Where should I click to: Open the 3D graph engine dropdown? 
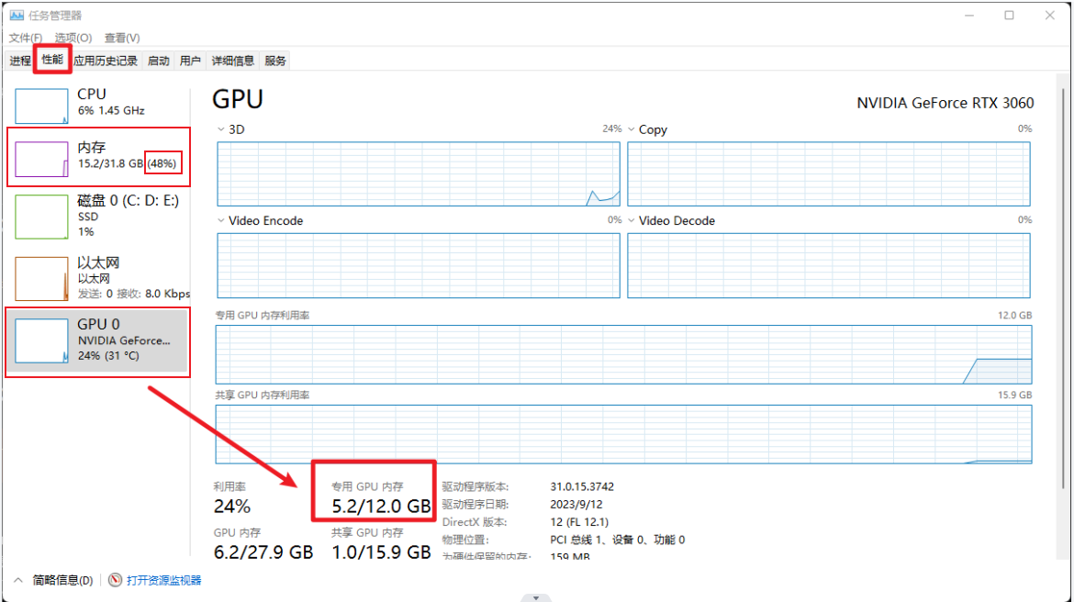pyautogui.click(x=221, y=129)
